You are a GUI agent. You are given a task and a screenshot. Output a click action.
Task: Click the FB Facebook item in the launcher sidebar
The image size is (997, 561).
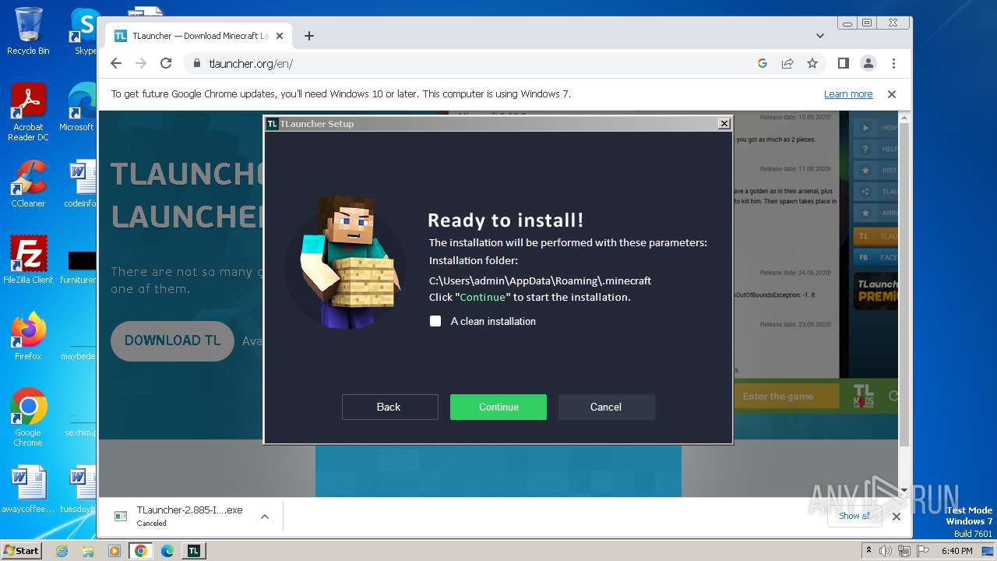[875, 257]
